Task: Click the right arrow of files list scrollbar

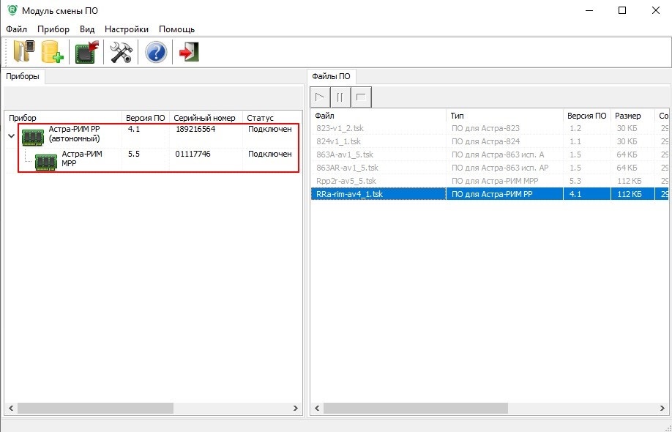Action: click(x=661, y=408)
